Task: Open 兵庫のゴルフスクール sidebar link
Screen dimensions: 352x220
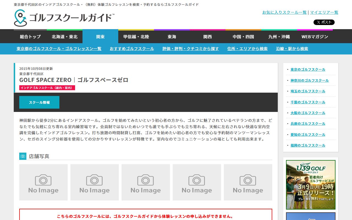Action: (308, 124)
